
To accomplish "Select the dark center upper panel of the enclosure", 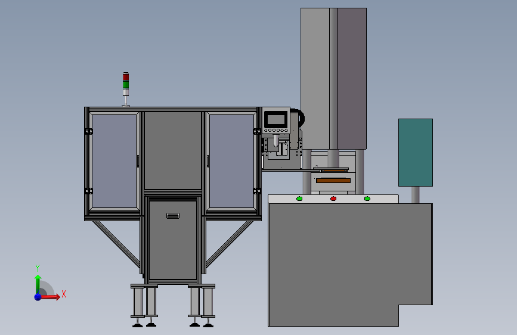I will (173, 150).
